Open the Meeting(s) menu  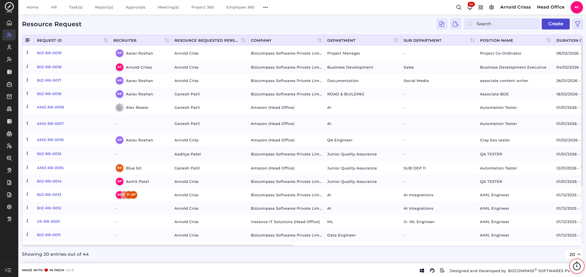pyautogui.click(x=168, y=7)
